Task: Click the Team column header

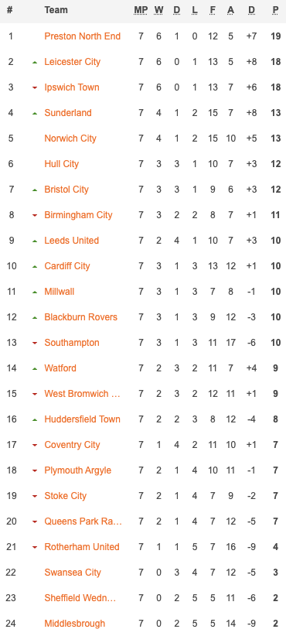Action: click(x=56, y=10)
